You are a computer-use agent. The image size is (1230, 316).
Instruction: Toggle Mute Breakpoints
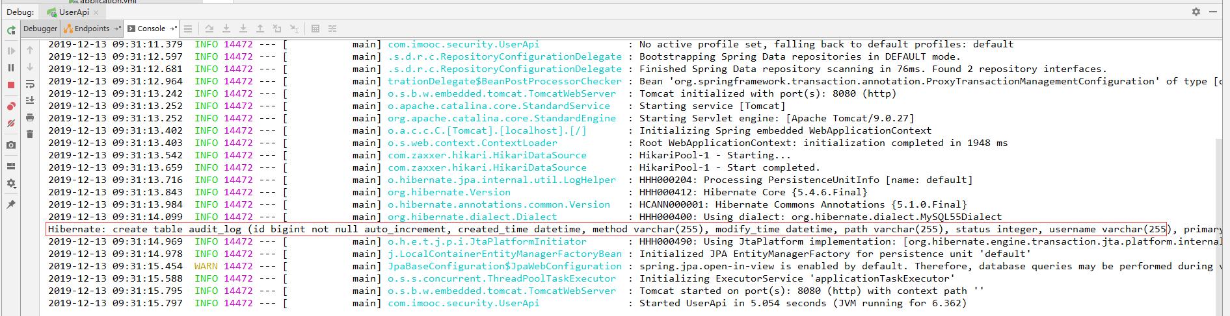[11, 123]
